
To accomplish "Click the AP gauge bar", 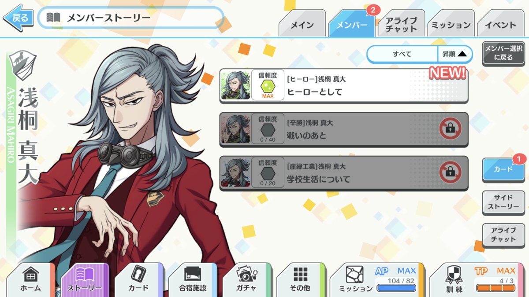I will coord(396,288).
